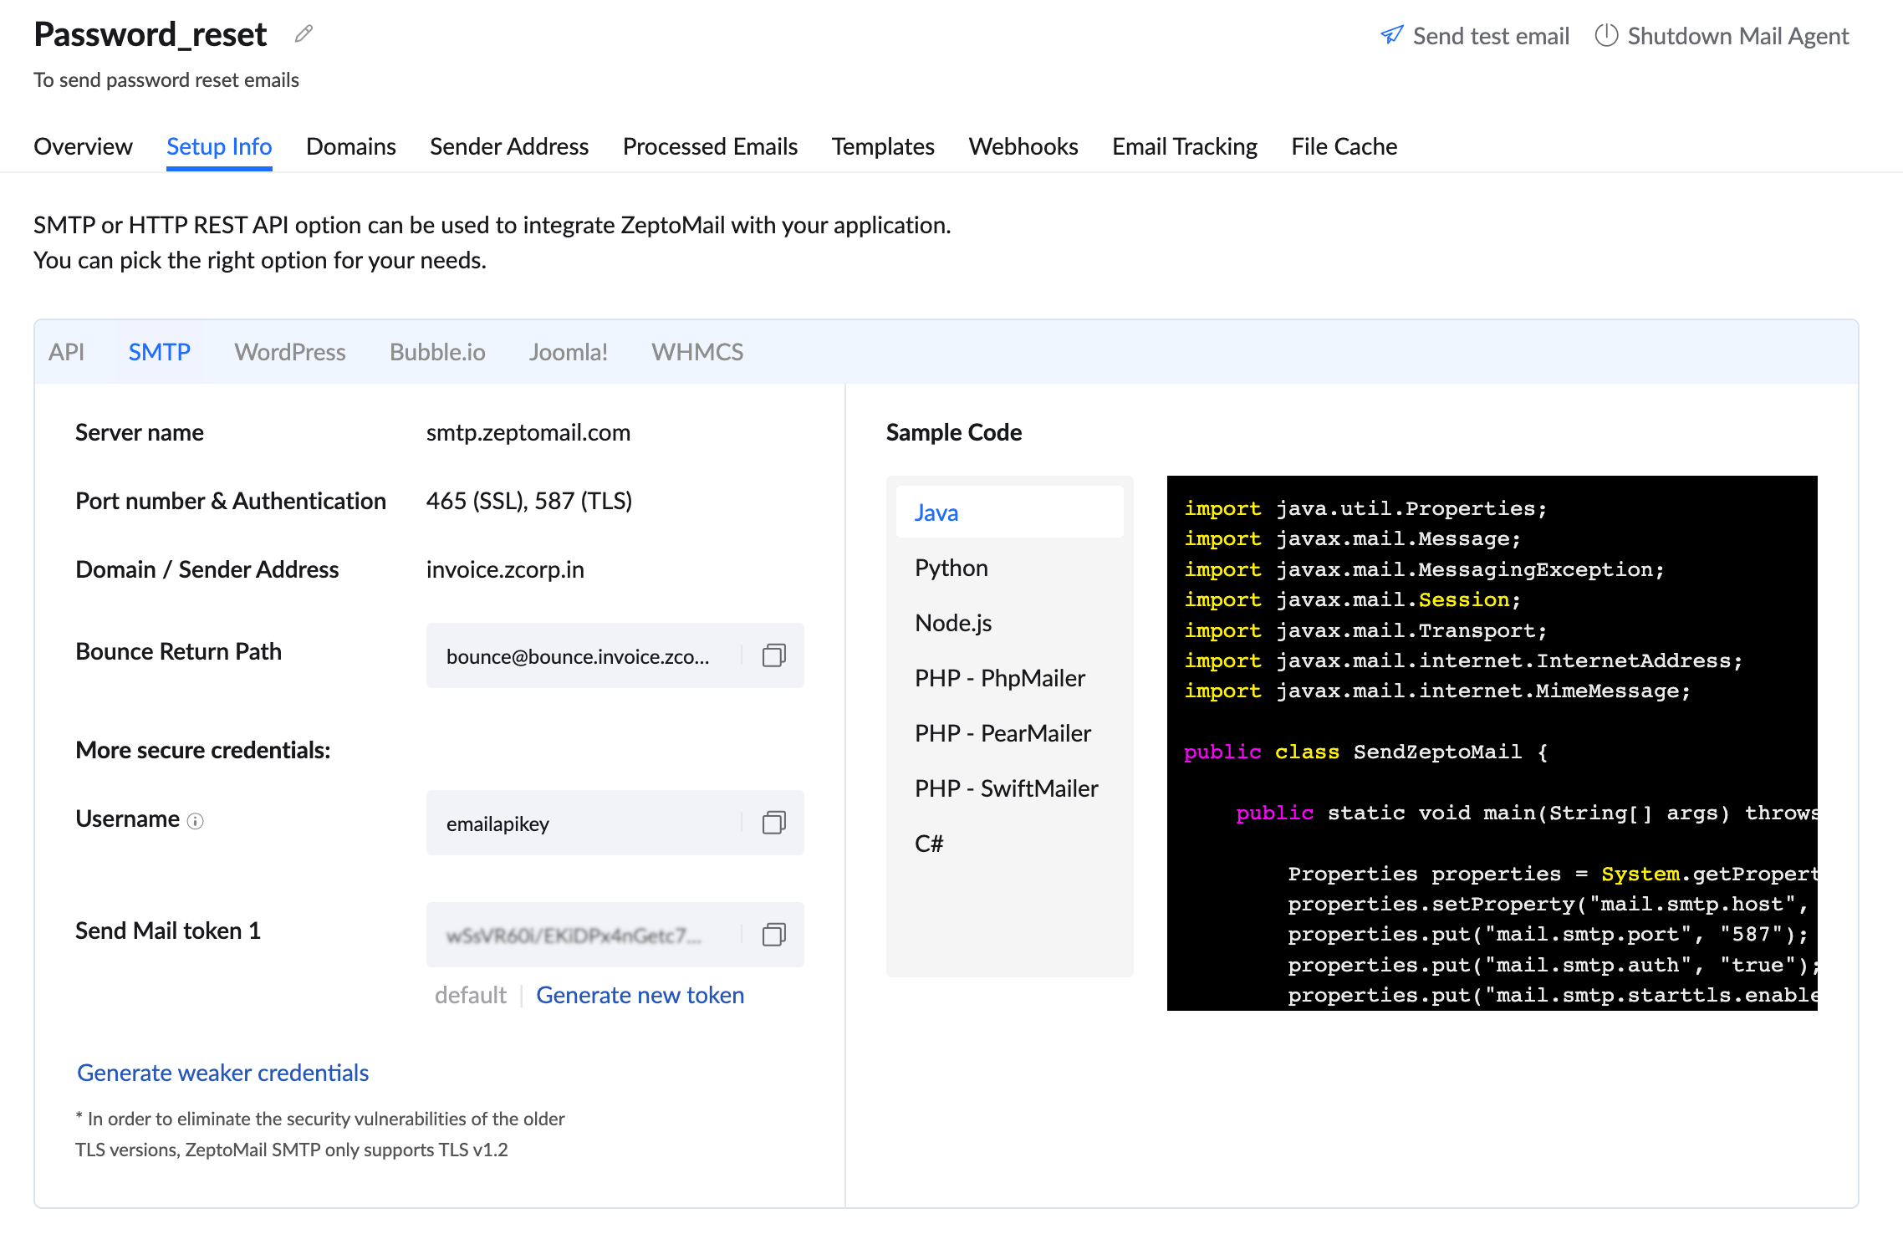Click the pencil edit icon beside Password_reset

coord(304,34)
